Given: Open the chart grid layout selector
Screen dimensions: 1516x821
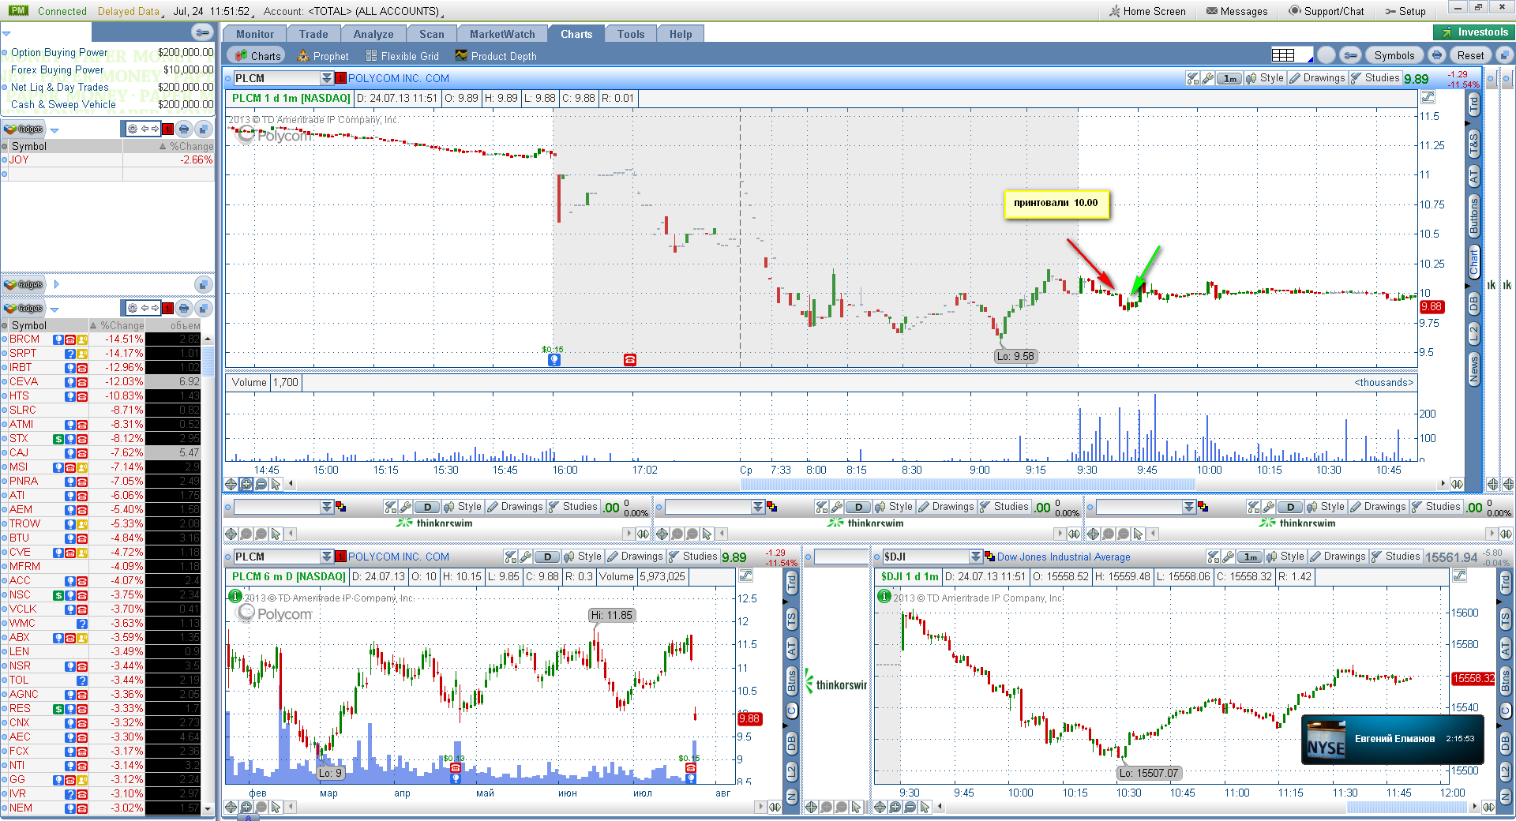Looking at the screenshot, I should pyautogui.click(x=1292, y=55).
